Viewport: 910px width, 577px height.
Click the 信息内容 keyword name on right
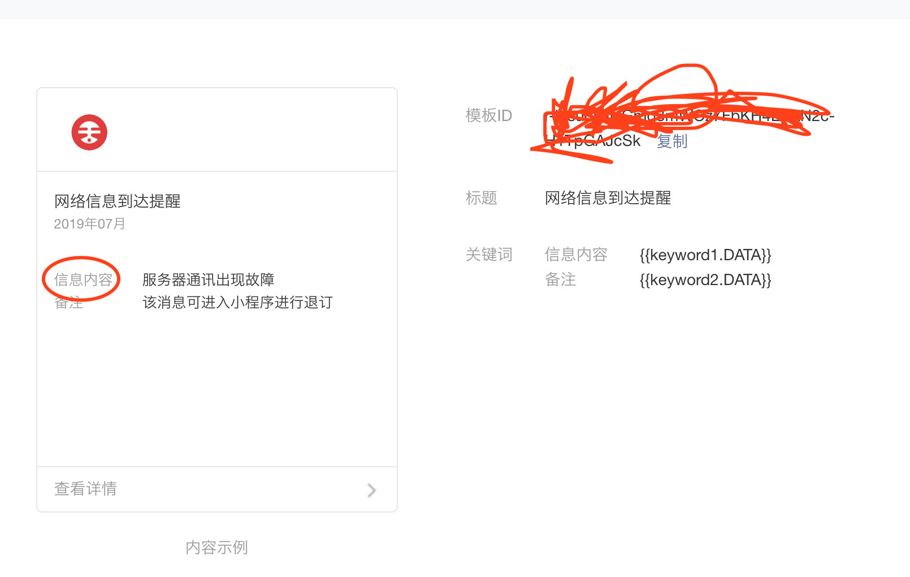point(576,255)
